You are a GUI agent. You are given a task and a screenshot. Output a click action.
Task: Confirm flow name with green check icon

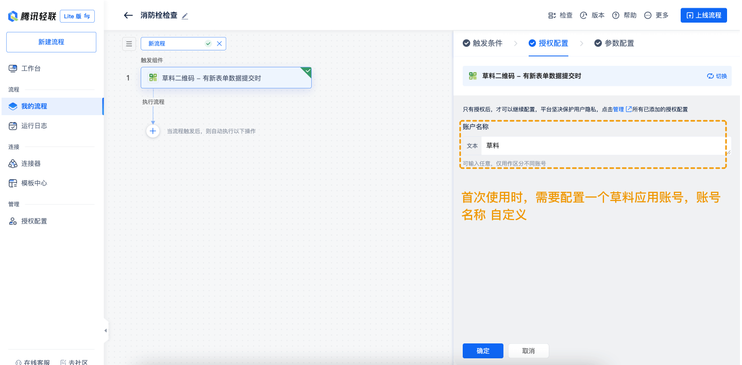[x=208, y=44]
